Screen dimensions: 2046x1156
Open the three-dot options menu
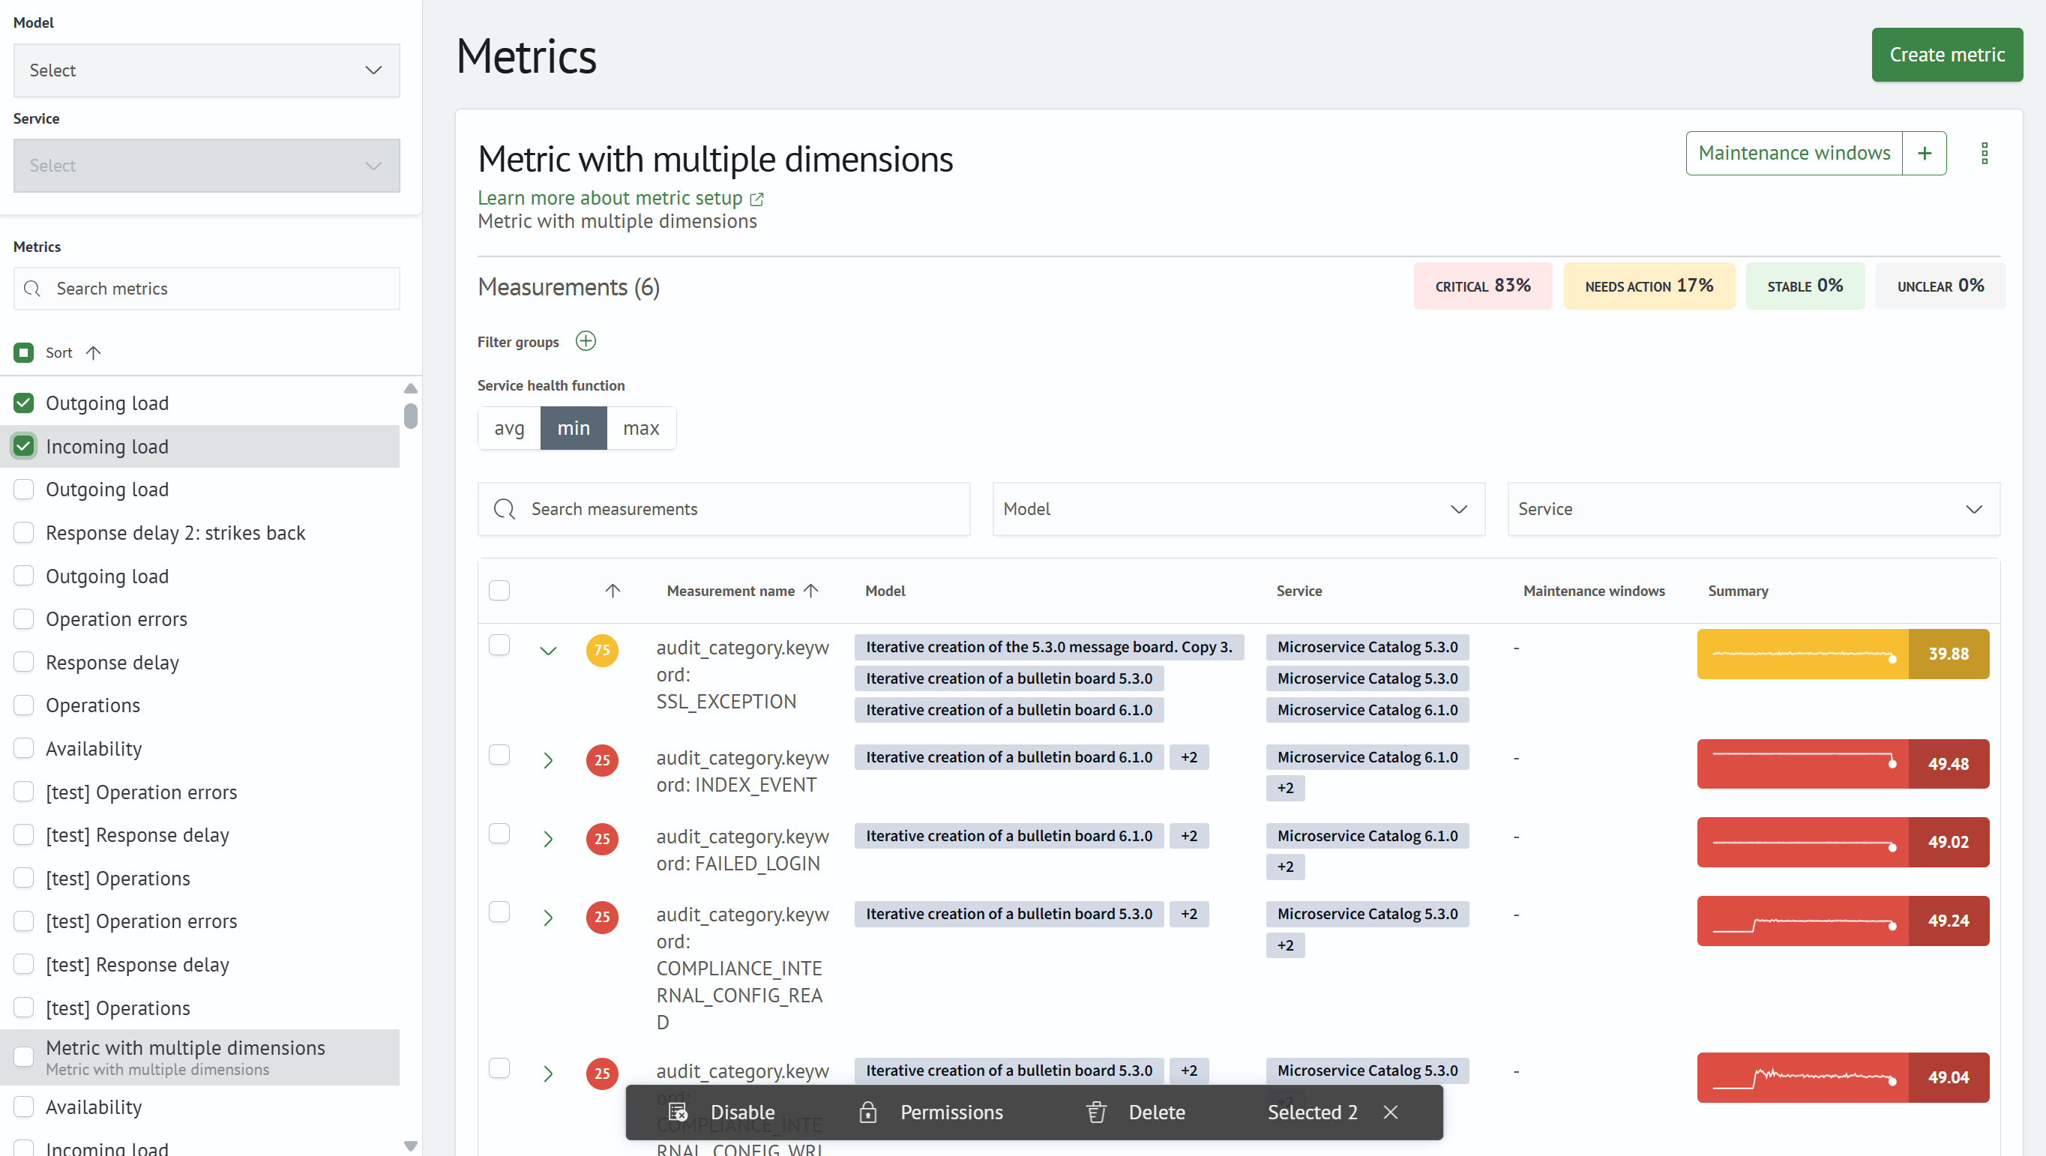click(1984, 153)
